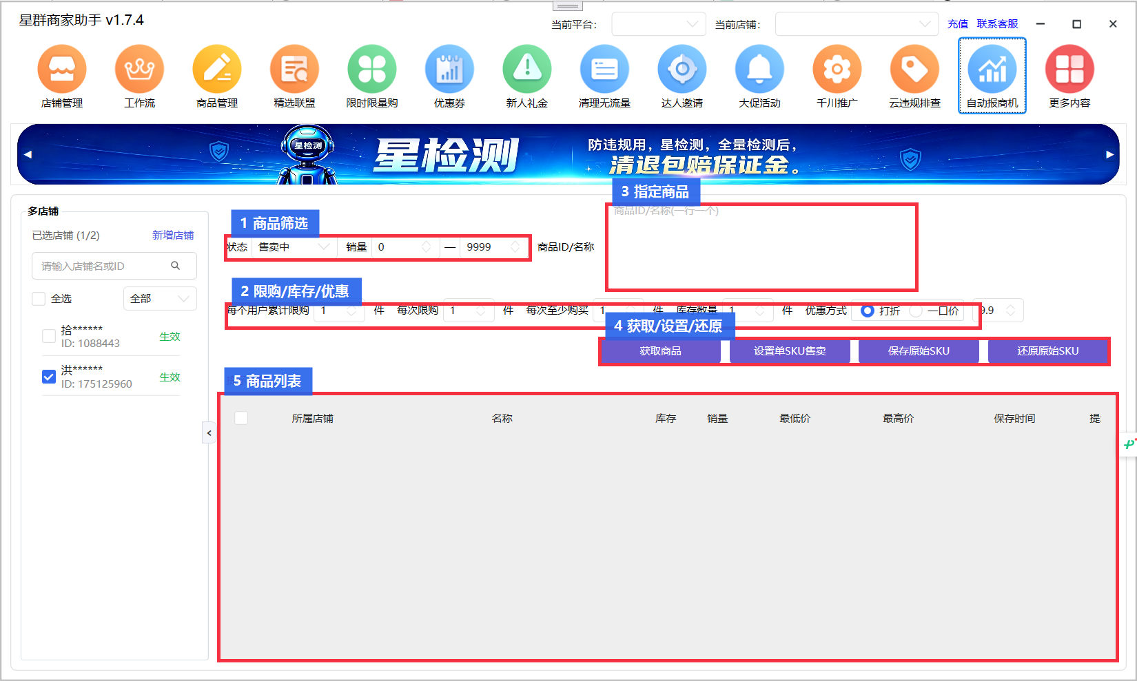
Task: Select the 自动报商机 chart icon
Action: 992,69
